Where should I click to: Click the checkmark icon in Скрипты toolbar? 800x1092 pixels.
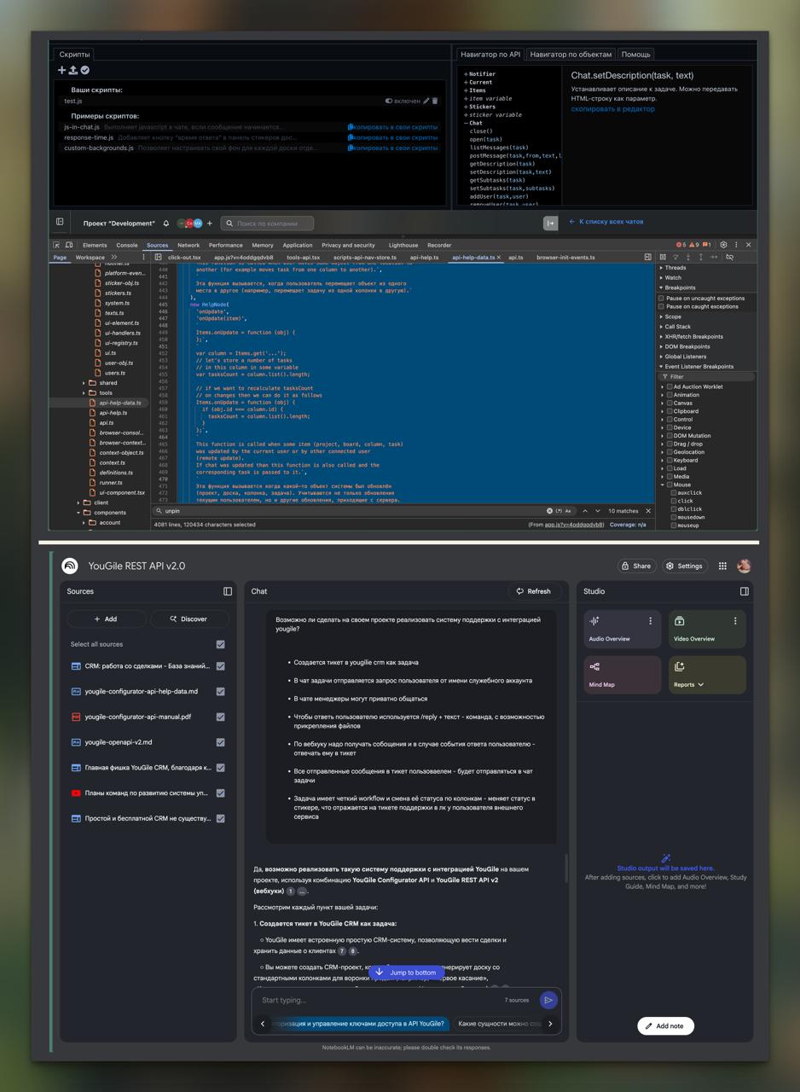click(84, 70)
